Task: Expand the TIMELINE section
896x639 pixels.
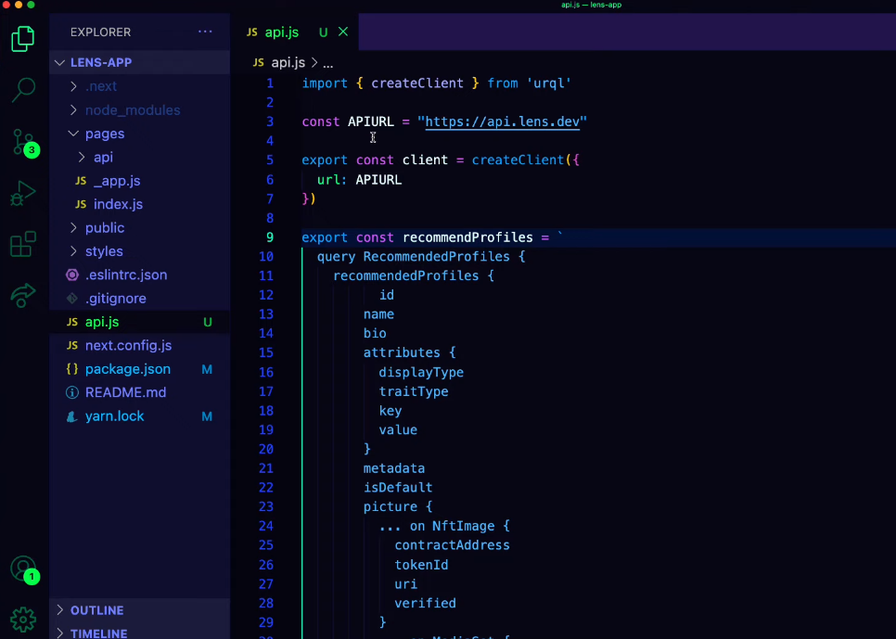Action: click(98, 633)
